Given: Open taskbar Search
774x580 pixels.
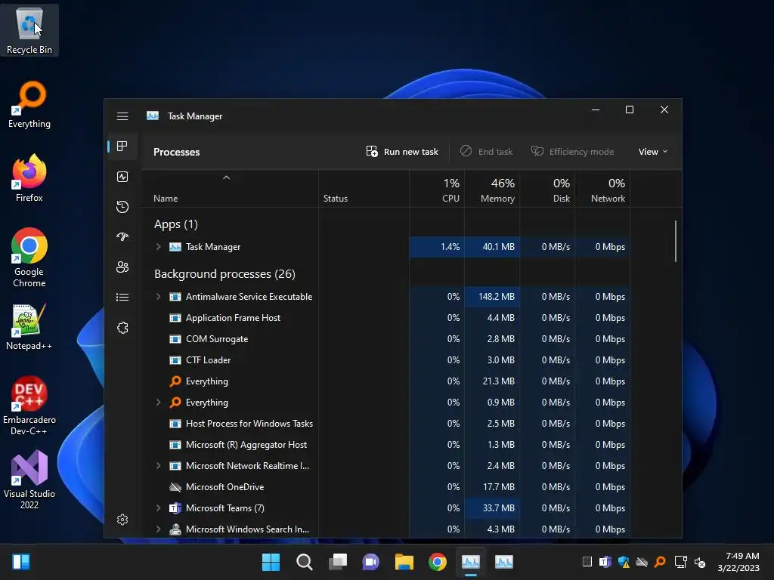Looking at the screenshot, I should [304, 562].
